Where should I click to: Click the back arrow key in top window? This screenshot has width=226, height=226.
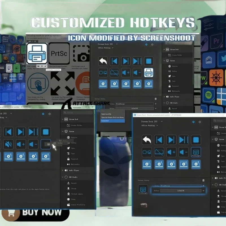tap(103, 61)
